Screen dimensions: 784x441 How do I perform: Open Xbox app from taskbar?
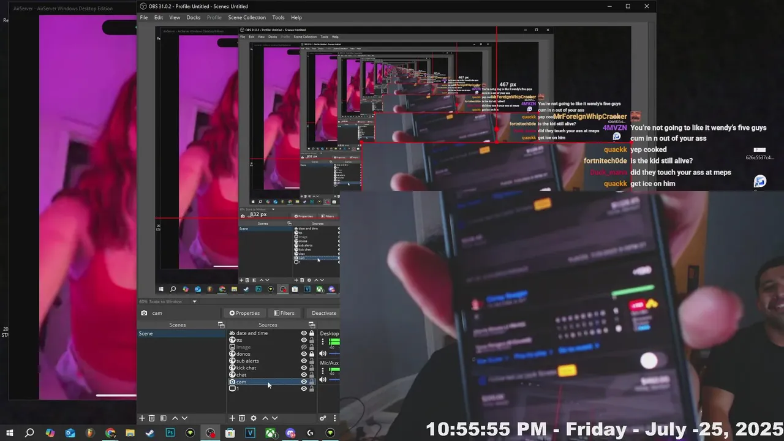(270, 433)
